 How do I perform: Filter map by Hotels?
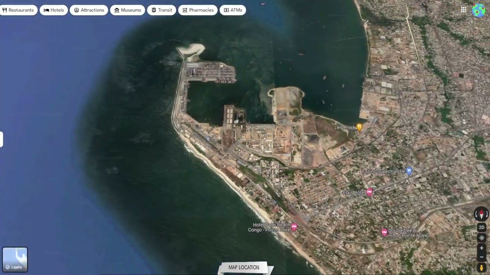point(54,10)
